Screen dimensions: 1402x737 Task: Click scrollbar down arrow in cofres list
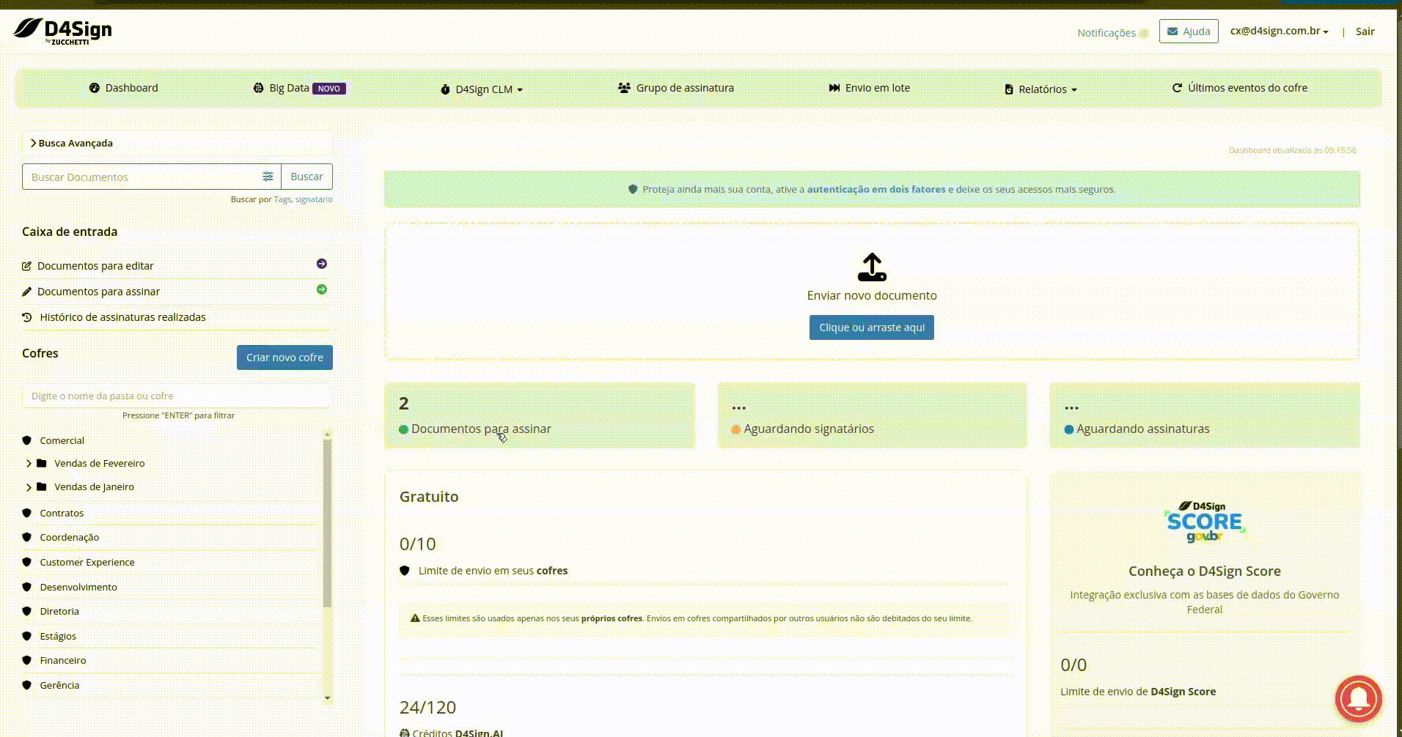coord(327,698)
